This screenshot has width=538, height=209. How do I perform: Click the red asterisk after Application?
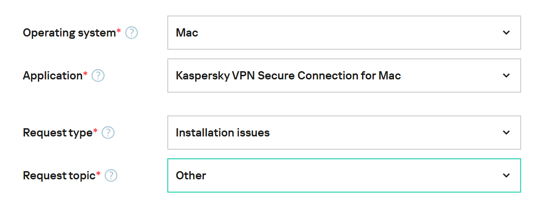(x=85, y=74)
